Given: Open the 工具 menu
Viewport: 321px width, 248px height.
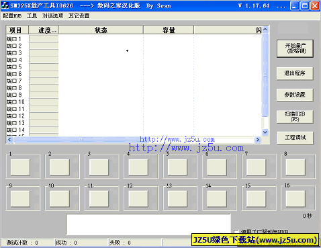Looking at the screenshot, I should click(32, 16).
